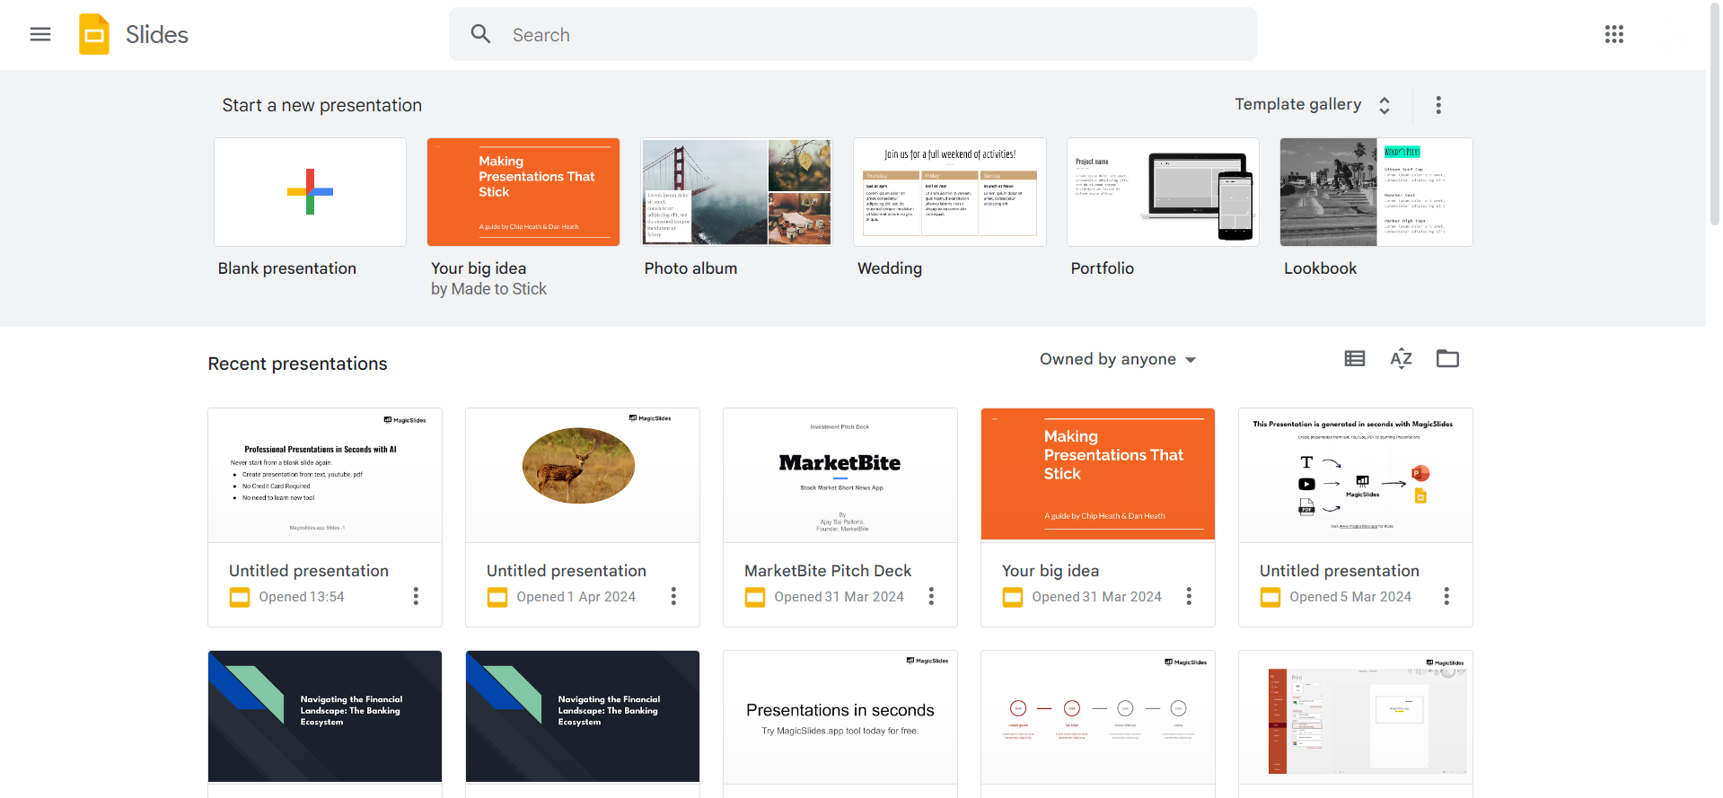This screenshot has height=798, width=1723.
Task: Click the Opened 1 Apr 2024 date
Action: coord(576,597)
